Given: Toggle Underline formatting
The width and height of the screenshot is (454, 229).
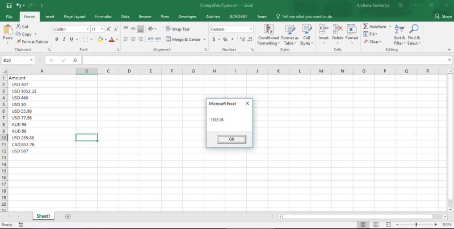Looking at the screenshot, I should (72, 39).
